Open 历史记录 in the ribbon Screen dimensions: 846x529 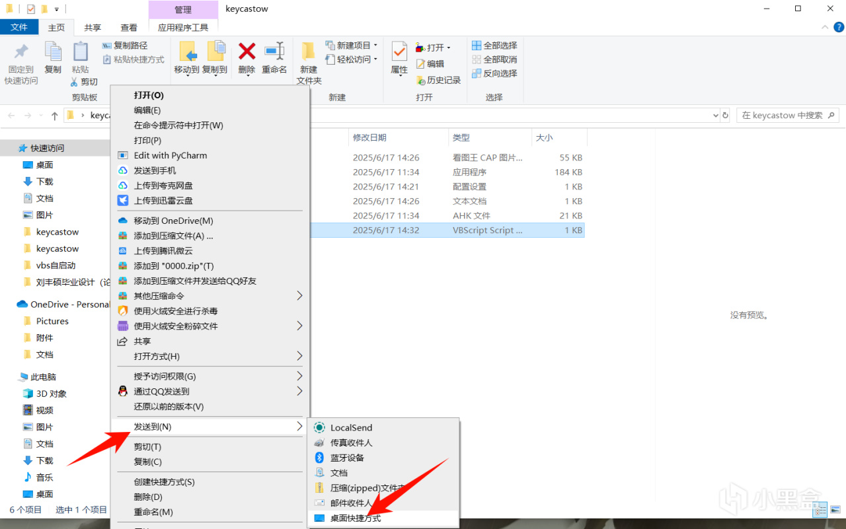(x=438, y=80)
